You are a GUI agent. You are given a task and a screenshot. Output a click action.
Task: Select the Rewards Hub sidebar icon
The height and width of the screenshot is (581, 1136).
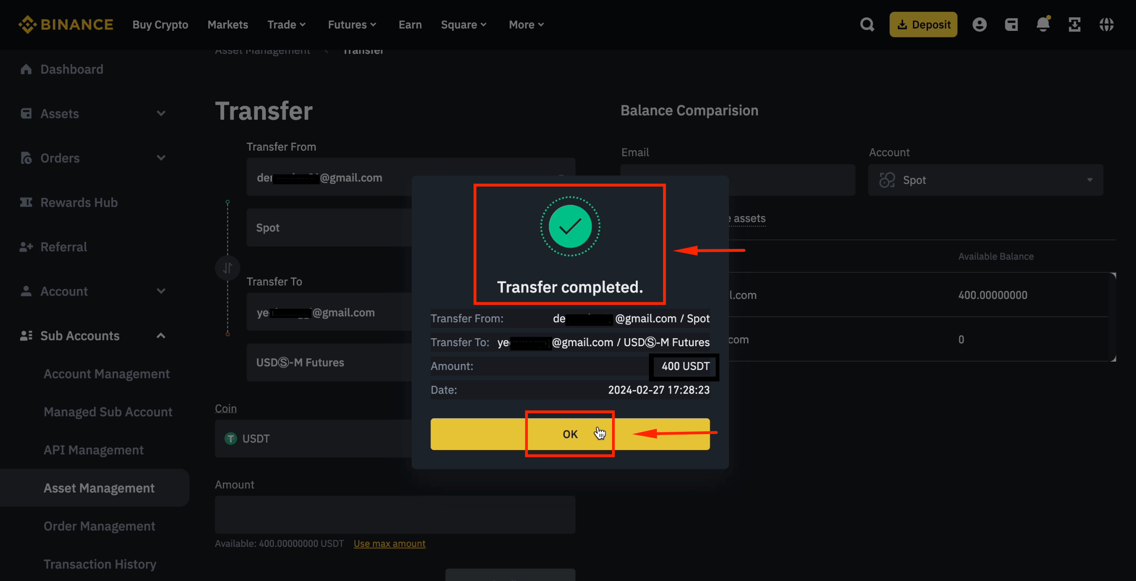(26, 202)
